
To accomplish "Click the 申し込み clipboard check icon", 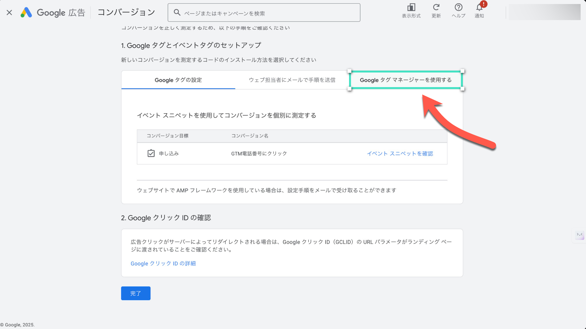I will tap(151, 153).
